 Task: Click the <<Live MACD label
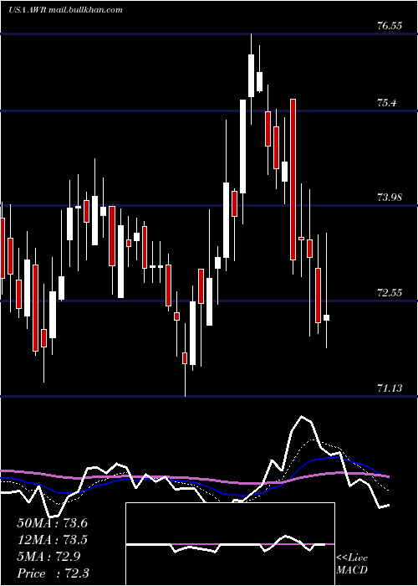pos(352,563)
